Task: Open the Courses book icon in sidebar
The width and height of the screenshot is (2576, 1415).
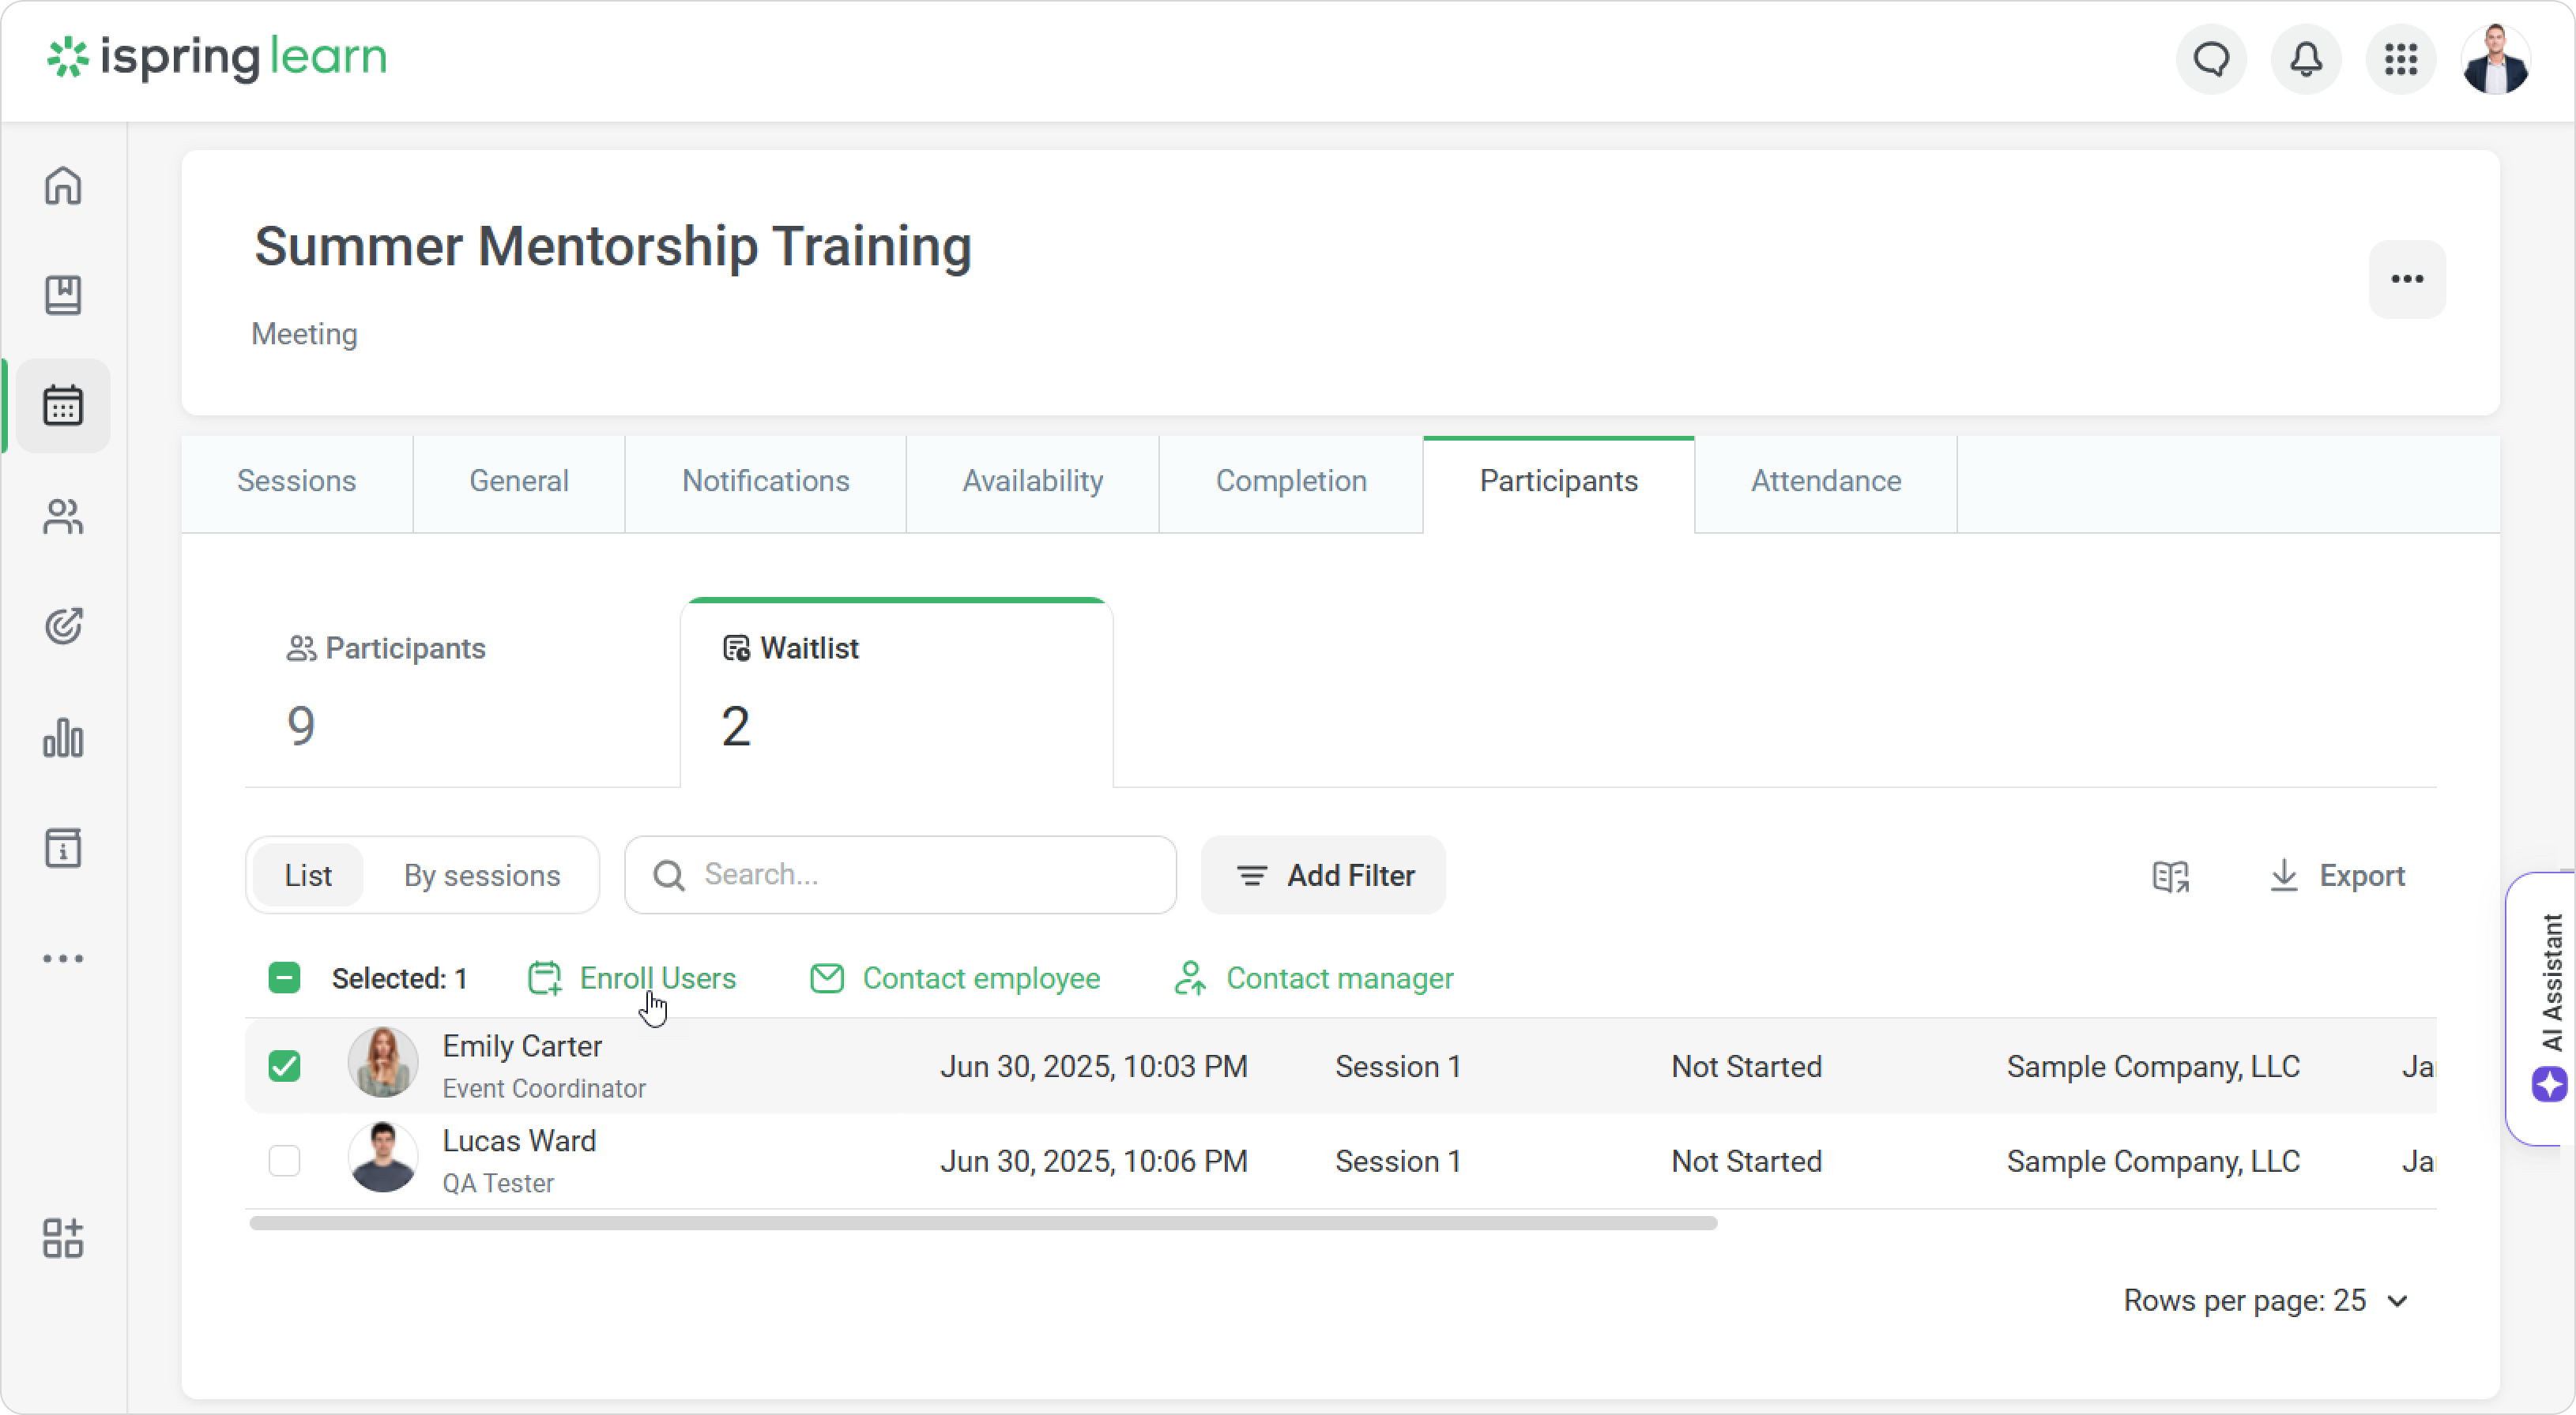Action: [63, 296]
